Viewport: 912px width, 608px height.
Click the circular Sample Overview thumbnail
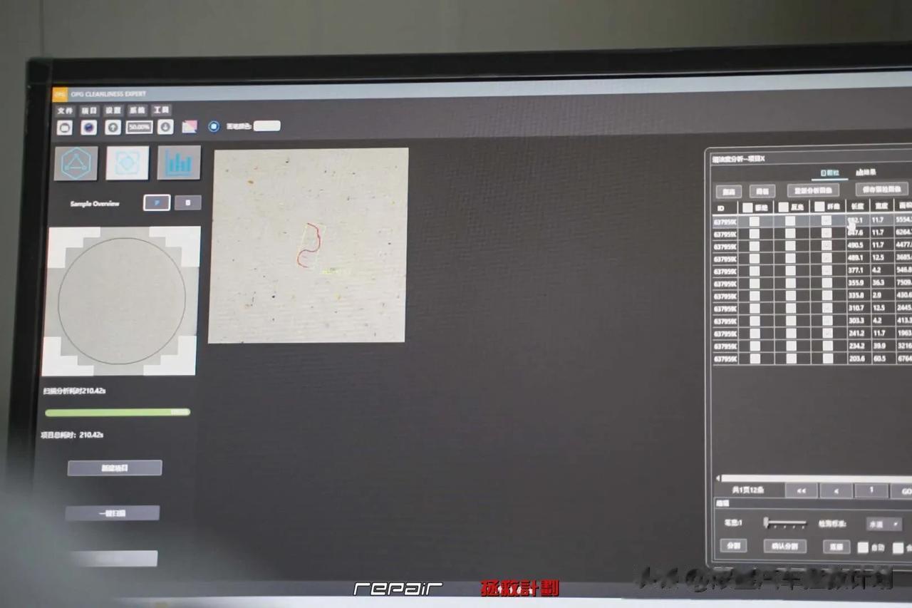[121, 301]
